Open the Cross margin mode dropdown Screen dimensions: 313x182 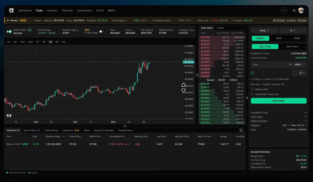tap(264, 30)
